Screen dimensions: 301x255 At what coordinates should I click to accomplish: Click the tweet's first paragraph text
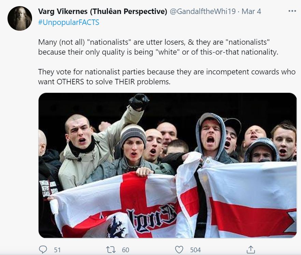click(158, 47)
